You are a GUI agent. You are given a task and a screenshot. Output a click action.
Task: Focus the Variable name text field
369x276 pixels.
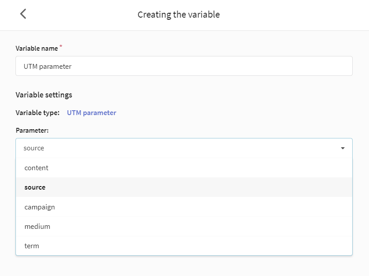pyautogui.click(x=184, y=66)
